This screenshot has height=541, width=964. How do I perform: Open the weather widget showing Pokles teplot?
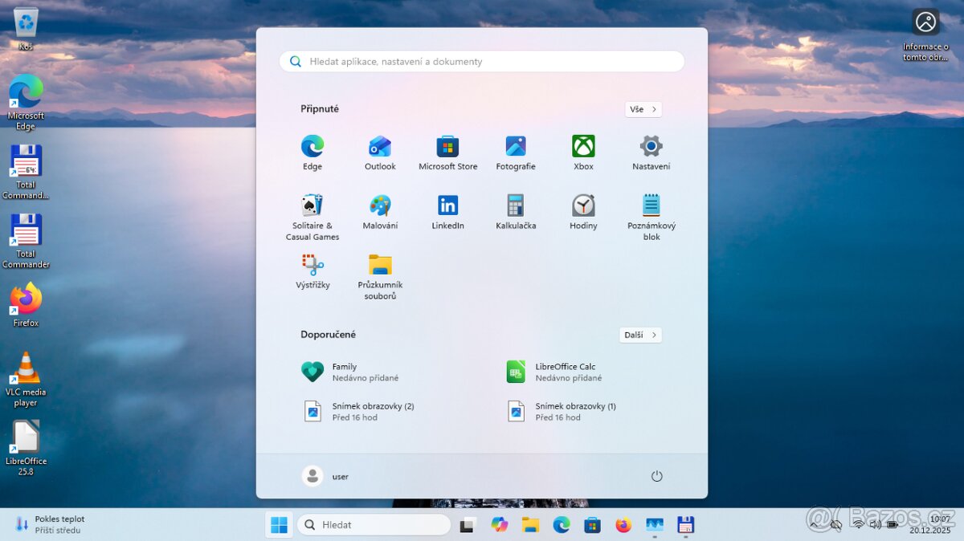click(48, 524)
